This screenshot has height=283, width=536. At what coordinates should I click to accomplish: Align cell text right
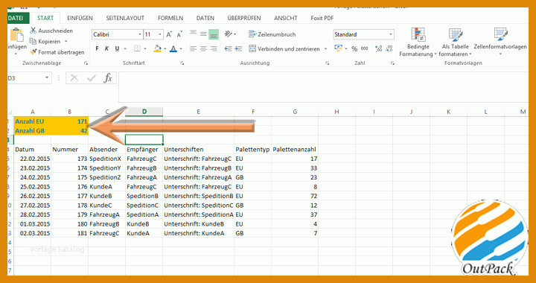(x=214, y=49)
